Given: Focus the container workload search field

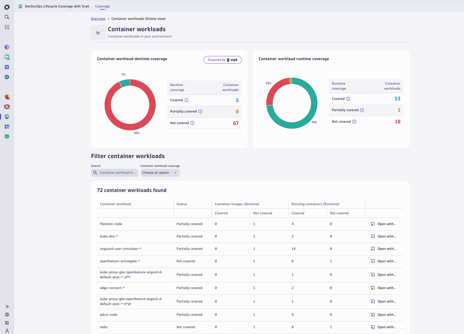Looking at the screenshot, I should pyautogui.click(x=114, y=173).
